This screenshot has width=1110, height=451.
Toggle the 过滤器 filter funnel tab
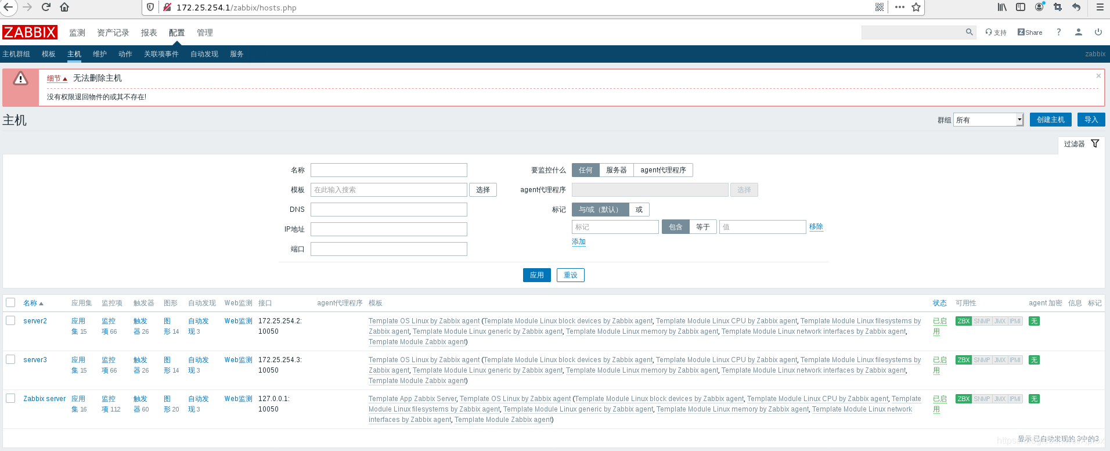(x=1081, y=144)
